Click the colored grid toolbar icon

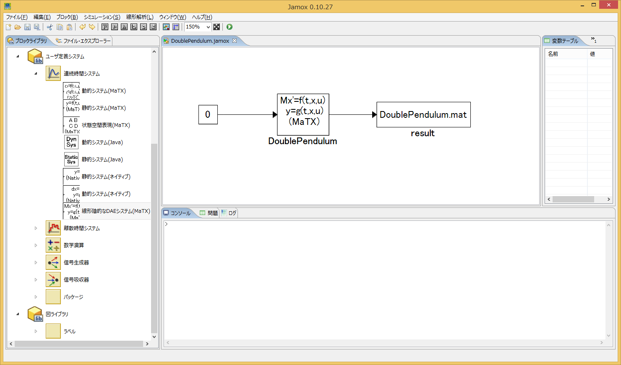click(x=166, y=27)
